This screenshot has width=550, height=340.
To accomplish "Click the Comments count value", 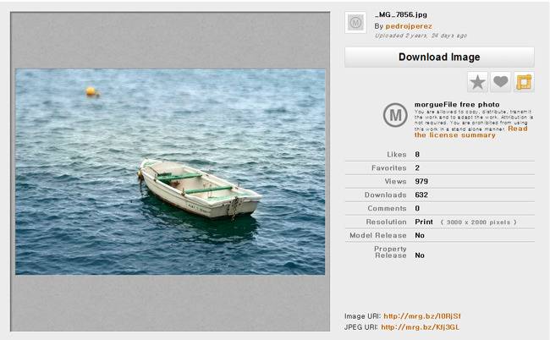I will coord(417,208).
